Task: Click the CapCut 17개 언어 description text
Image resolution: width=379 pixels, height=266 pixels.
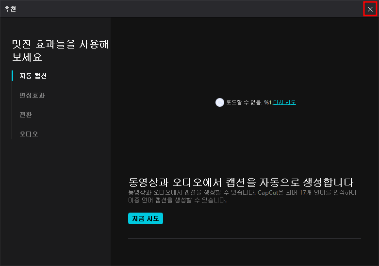Action: point(242,197)
